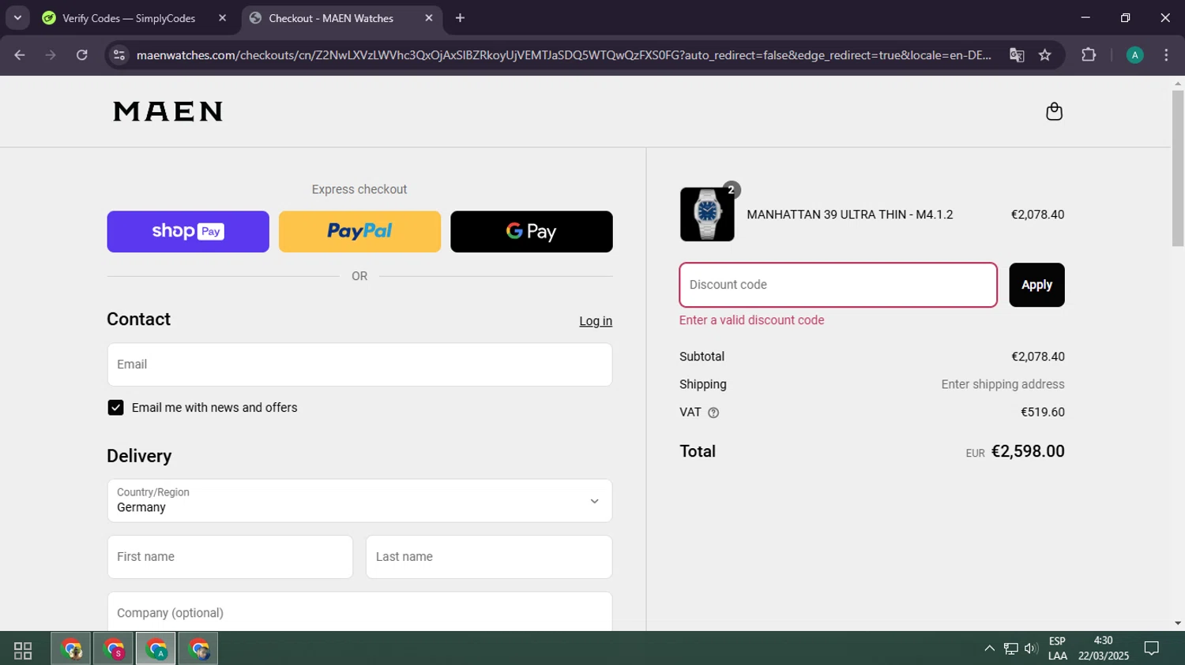Go back with the browser back arrow

point(20,55)
